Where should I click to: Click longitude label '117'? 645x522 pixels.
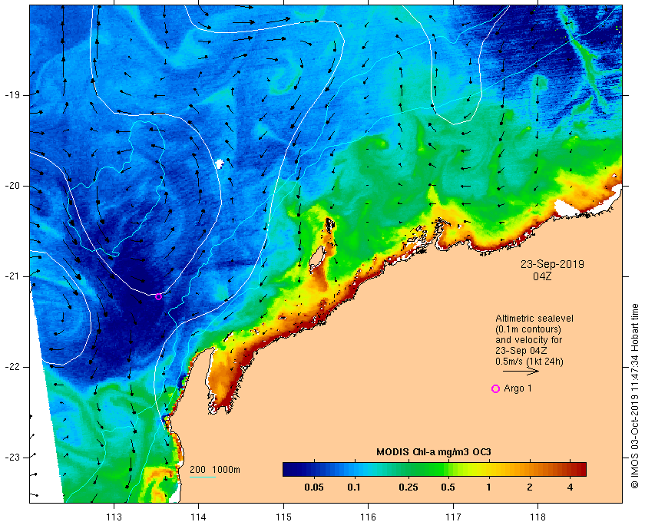pyautogui.click(x=453, y=517)
